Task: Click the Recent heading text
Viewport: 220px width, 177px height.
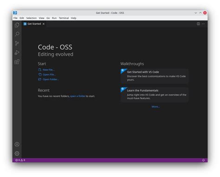Action: pyautogui.click(x=44, y=90)
